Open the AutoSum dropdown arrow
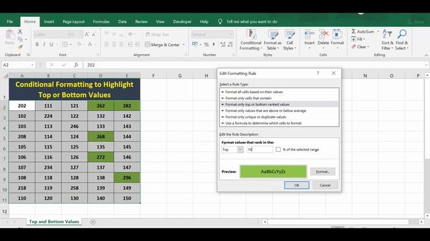The image size is (430, 241). (378, 31)
